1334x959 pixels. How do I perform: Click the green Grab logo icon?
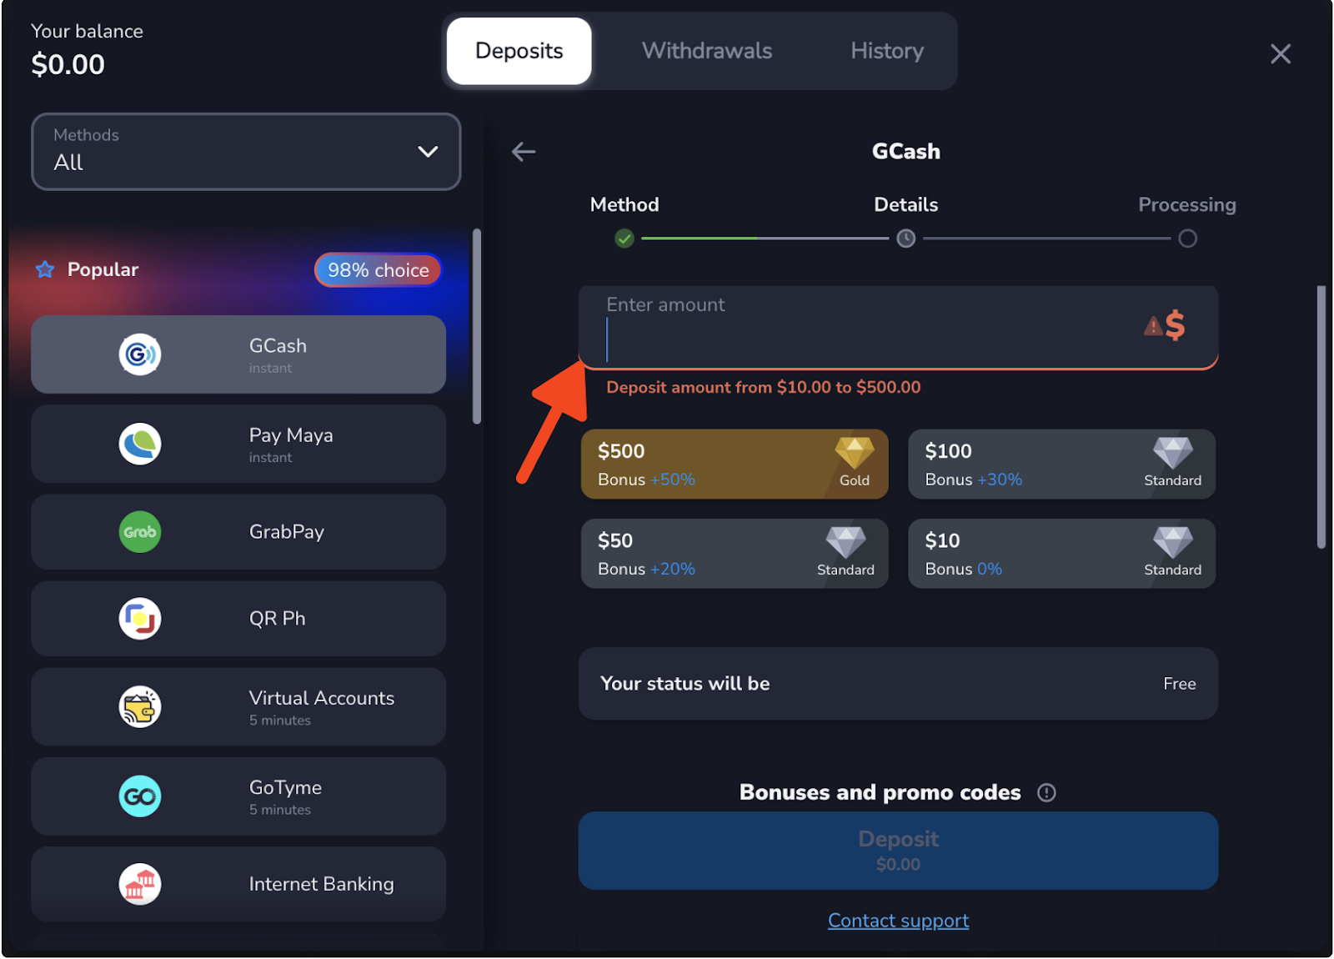[139, 532]
